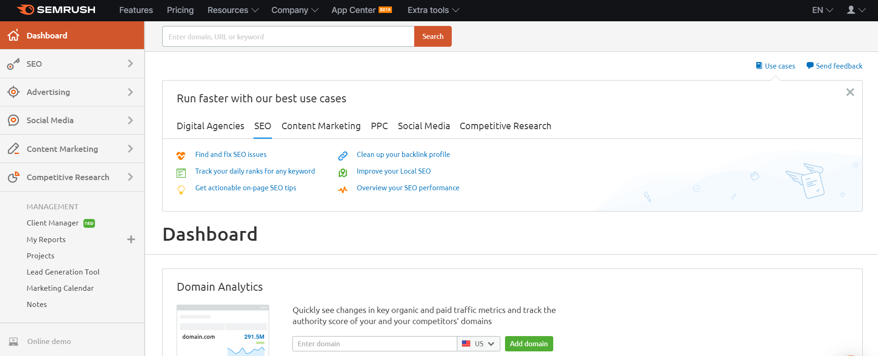Click the SEO performance pulse icon
Viewport: 878px width, 356px height.
point(343,189)
